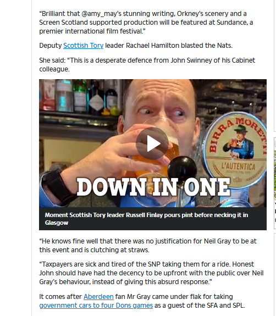Screen dimensions: 276x316
Task: Open the Scottish Tory link
Action: pyautogui.click(x=83, y=46)
